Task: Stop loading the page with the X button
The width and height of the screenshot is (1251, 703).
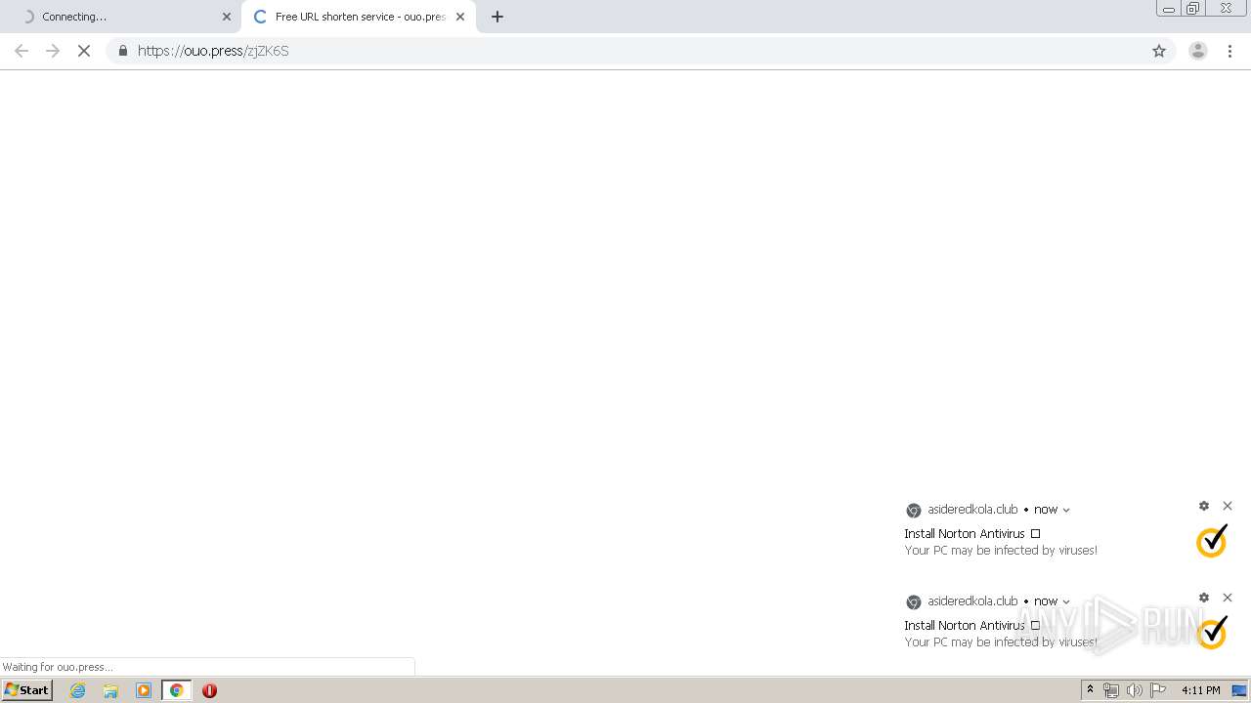Action: click(84, 51)
